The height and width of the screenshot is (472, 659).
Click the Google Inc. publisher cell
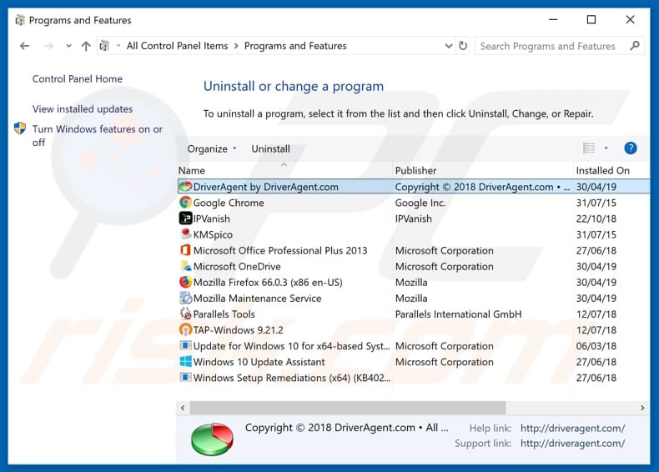pyautogui.click(x=420, y=203)
